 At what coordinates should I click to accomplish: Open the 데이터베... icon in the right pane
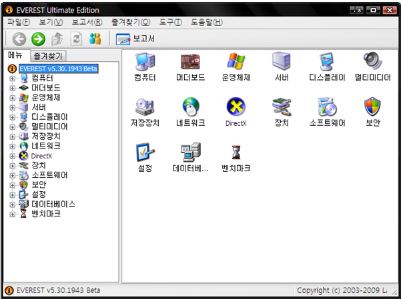tap(191, 152)
